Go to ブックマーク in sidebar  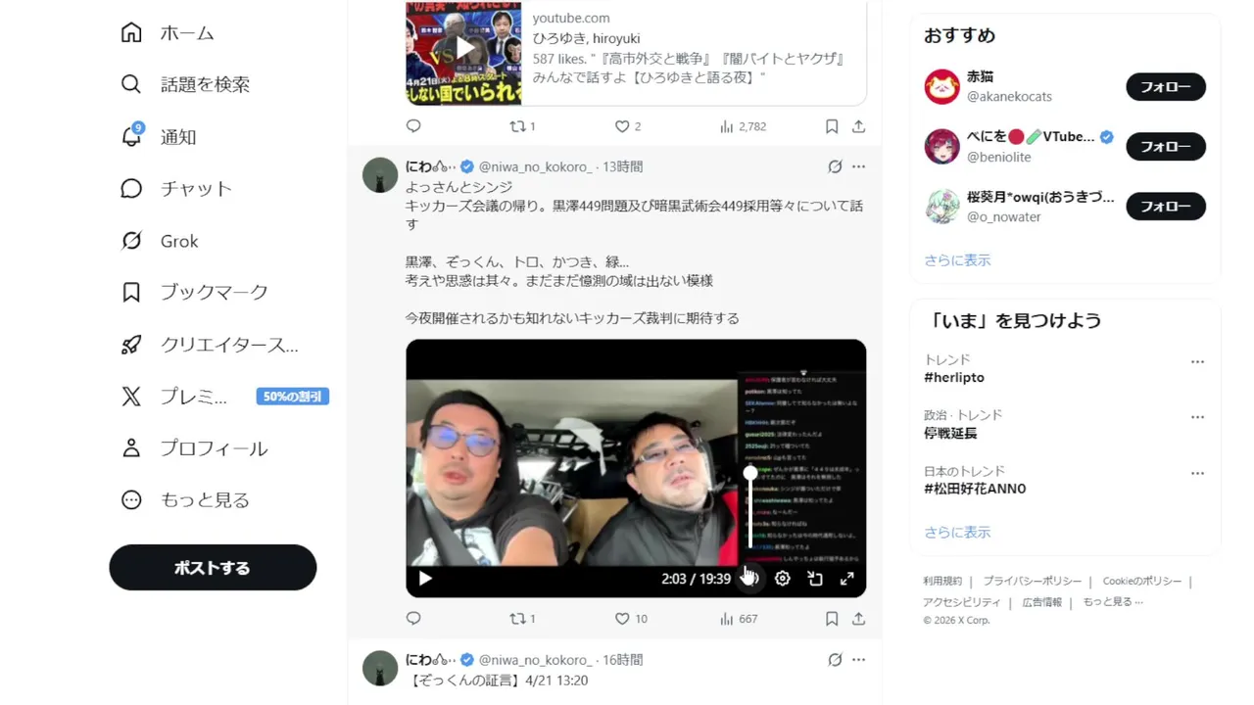click(x=195, y=292)
